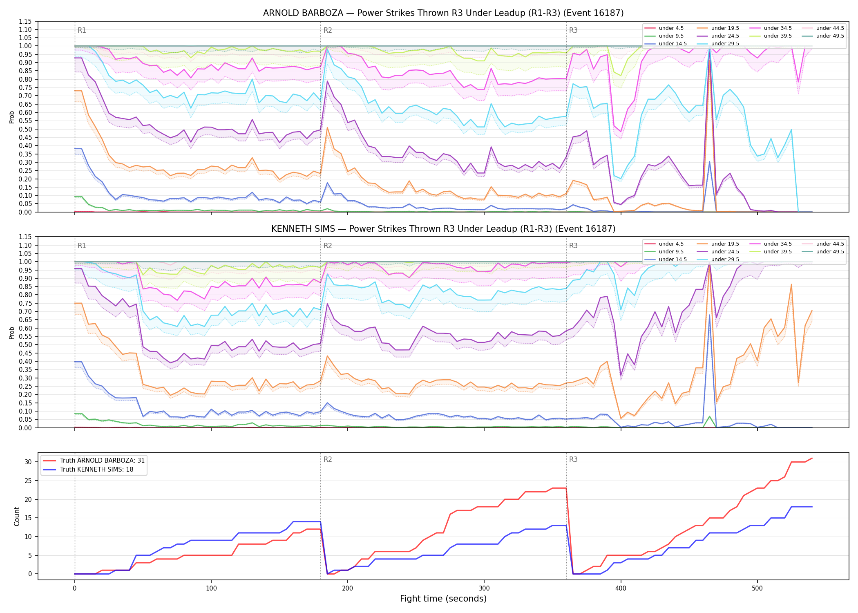Select 'under 39.5' legend entry in Sims chart
The image size is (858, 613).
[771, 252]
